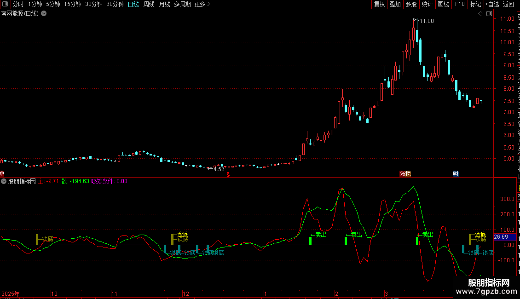Screen dimensions: 520x299
Task: Click the 散: -194.63 indicator value
Action: tap(75, 181)
